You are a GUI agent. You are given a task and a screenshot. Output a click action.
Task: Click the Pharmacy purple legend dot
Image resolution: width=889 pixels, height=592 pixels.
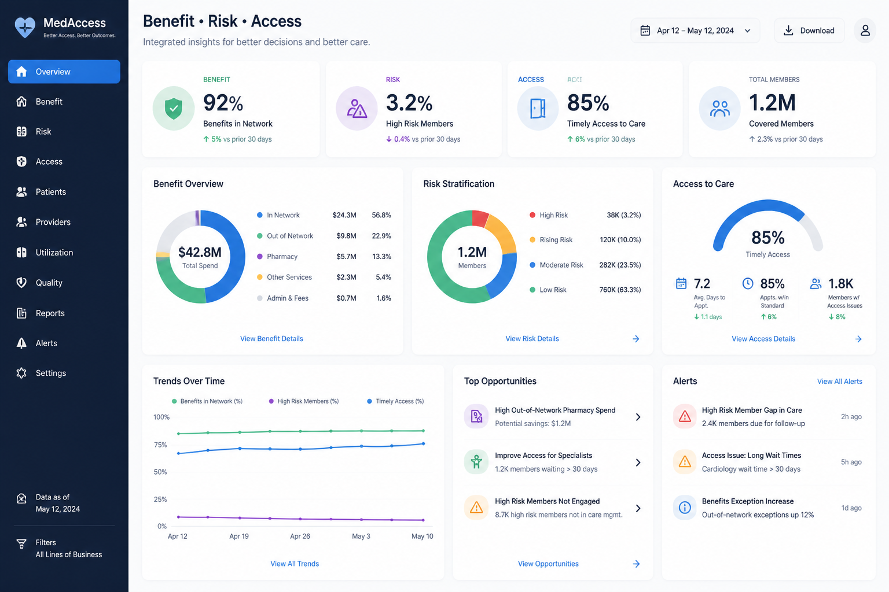coord(260,257)
